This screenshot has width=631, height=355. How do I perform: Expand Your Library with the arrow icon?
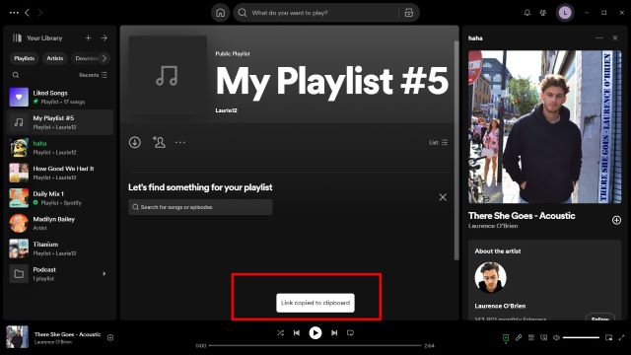coord(105,37)
